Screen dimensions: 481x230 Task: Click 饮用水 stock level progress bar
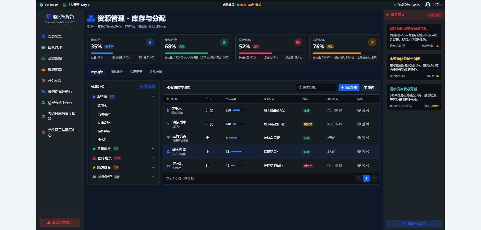pyautogui.click(x=239, y=110)
